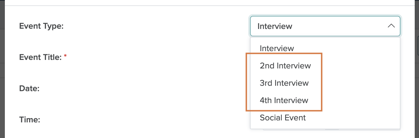The width and height of the screenshot is (419, 138).
Task: Choose "Interview" from the open options list
Action: pos(277,48)
